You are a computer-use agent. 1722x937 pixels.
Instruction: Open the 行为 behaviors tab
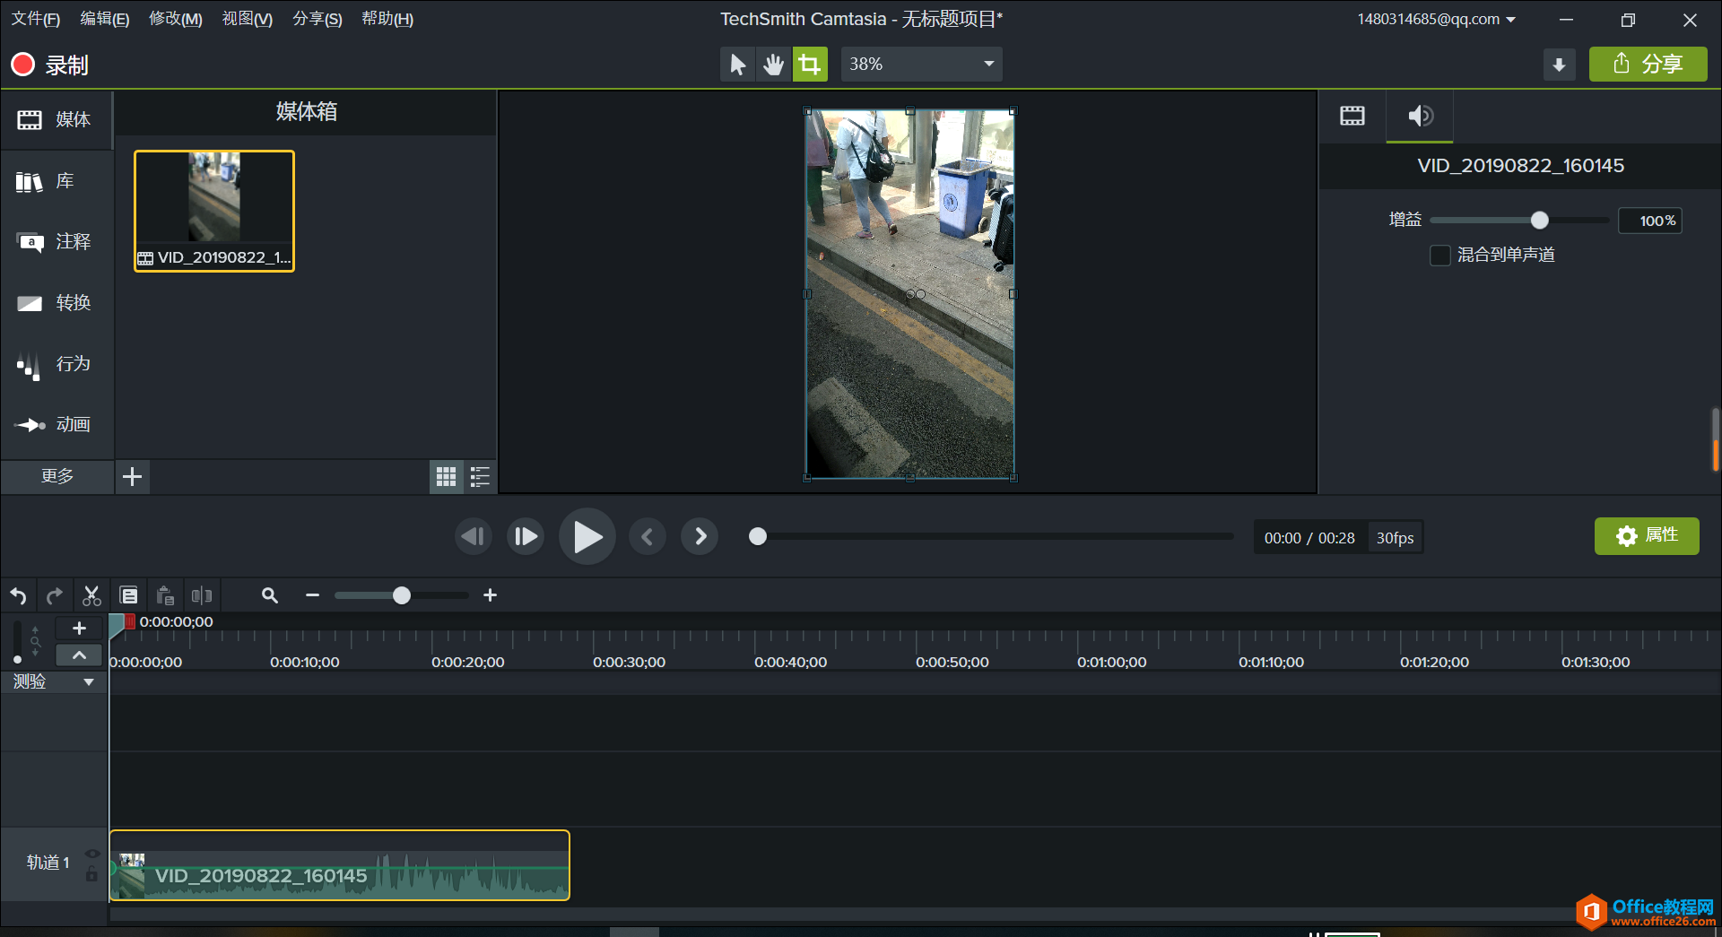56,364
